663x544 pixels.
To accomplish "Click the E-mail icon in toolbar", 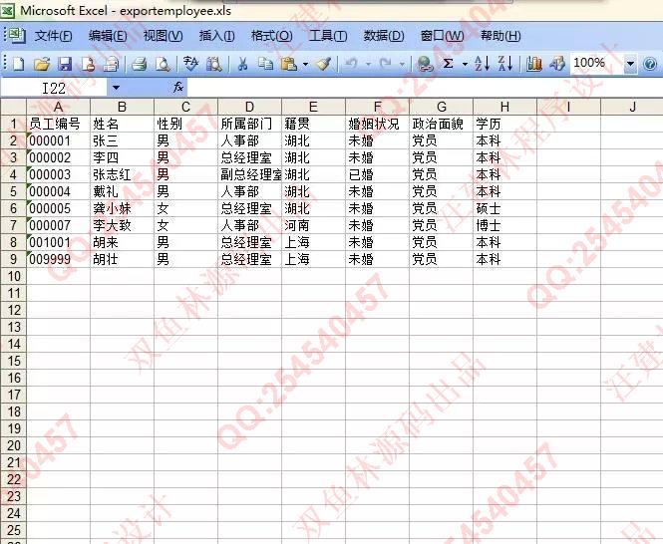I will (112, 64).
